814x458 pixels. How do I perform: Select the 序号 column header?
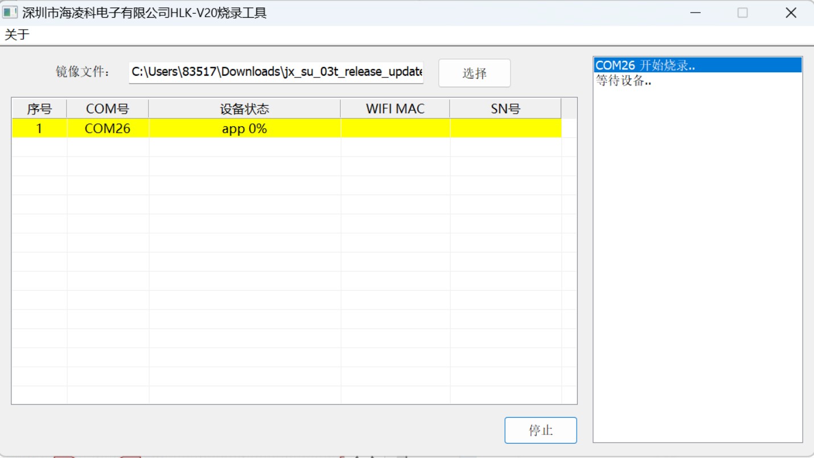pos(39,109)
